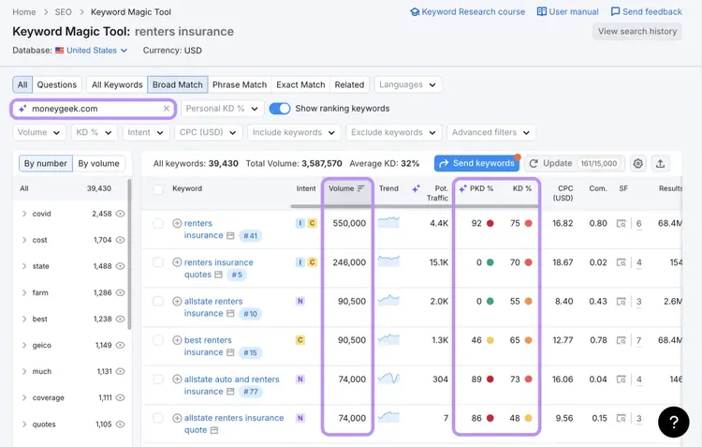Open SERP icon beside 'renters insurance quotes'
The image size is (702, 447).
218,275
